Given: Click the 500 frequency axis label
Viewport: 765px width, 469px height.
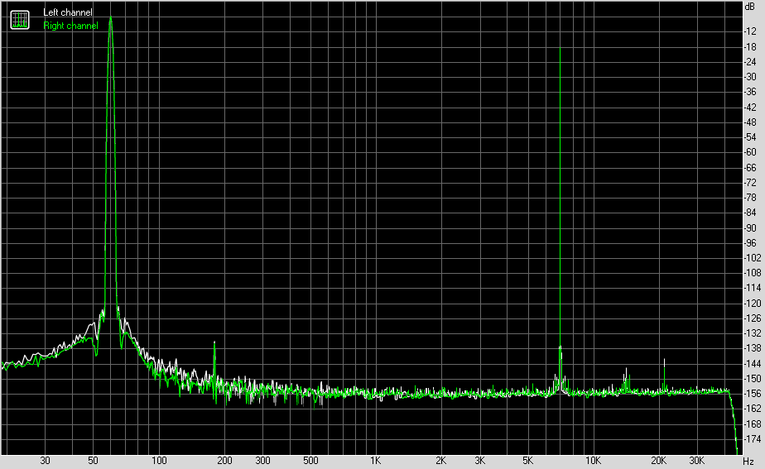Looking at the screenshot, I should (x=310, y=460).
